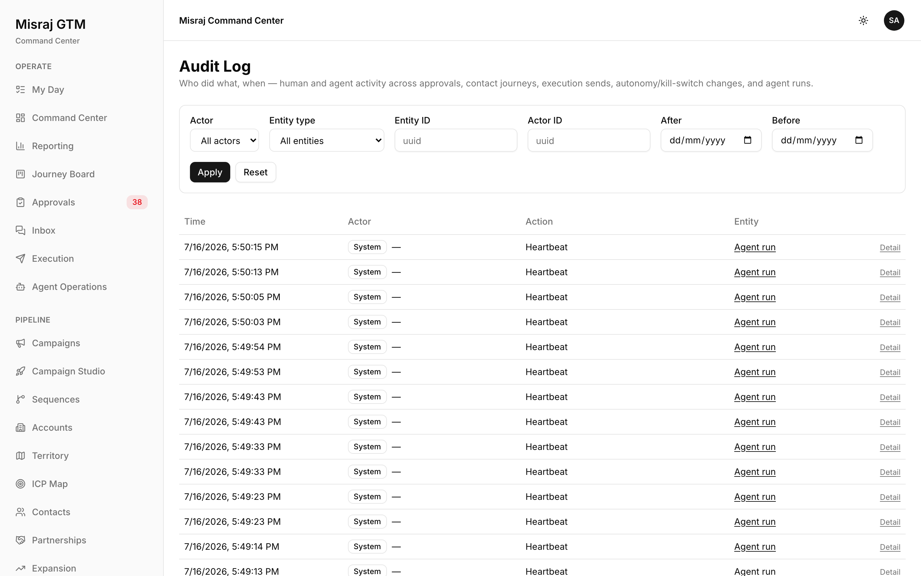The image size is (921, 576).
Task: Open My Day in the sidebar
Action: point(82,90)
